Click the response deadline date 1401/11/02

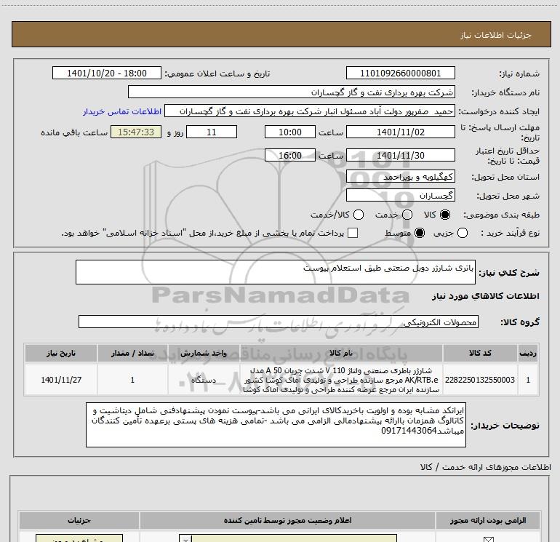400,132
